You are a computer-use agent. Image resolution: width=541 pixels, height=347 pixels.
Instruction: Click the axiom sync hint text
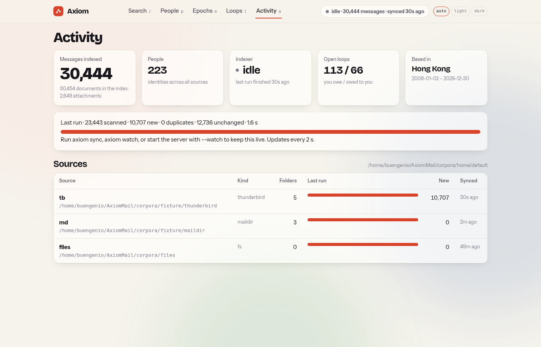coord(187,140)
